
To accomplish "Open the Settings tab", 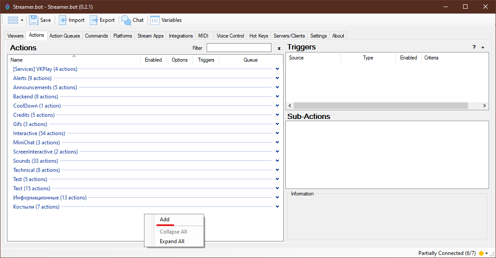I will [x=319, y=36].
